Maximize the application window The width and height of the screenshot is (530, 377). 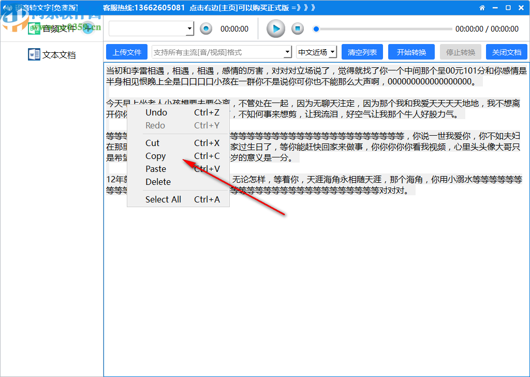(x=508, y=8)
